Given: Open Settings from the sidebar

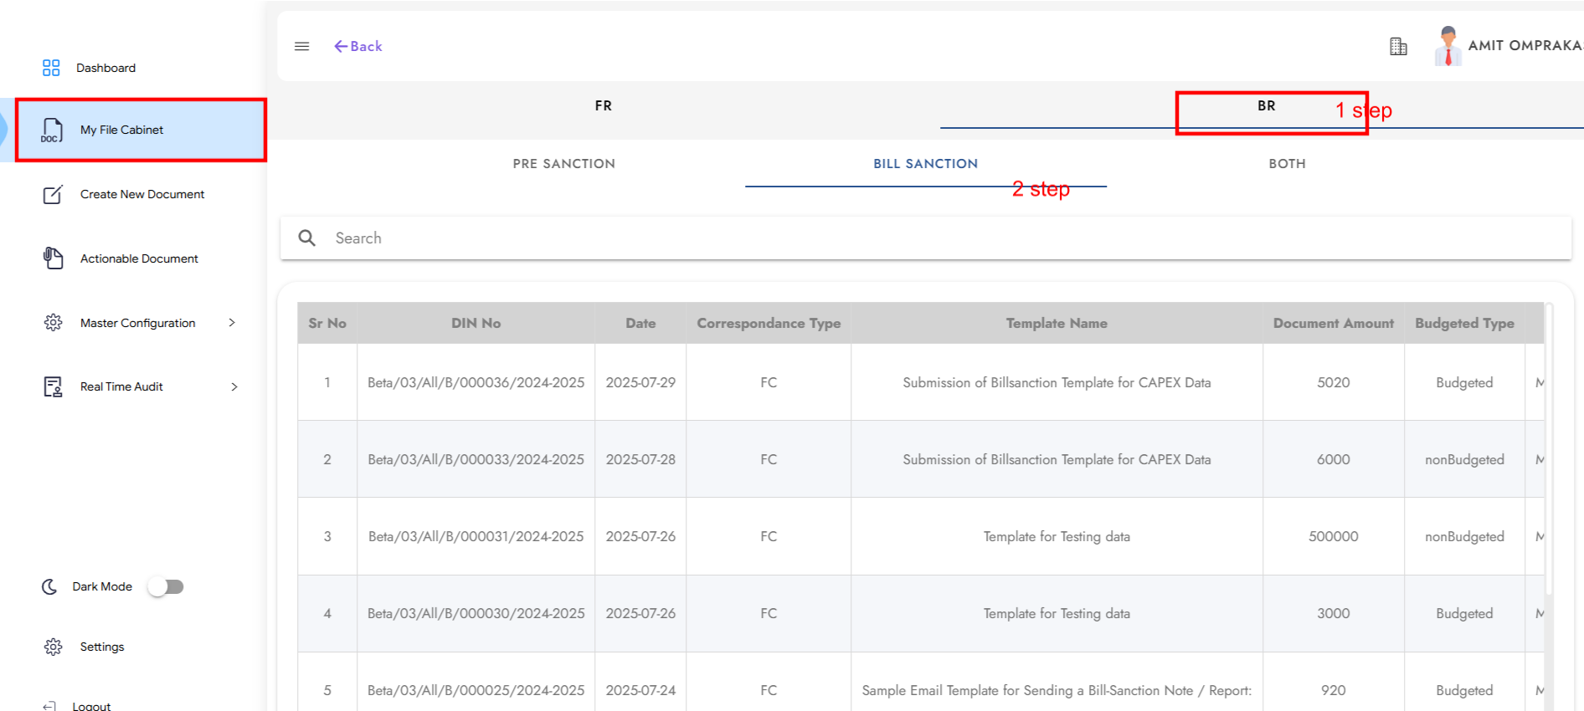Looking at the screenshot, I should (x=101, y=647).
